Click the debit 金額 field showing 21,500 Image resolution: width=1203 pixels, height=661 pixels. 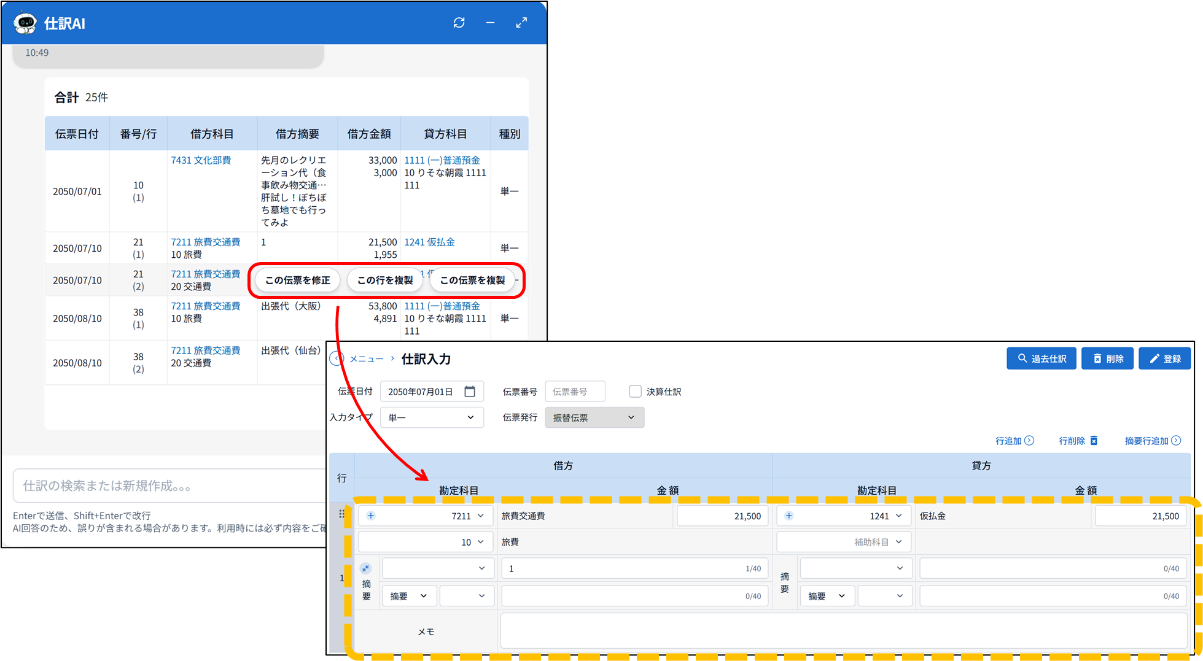(722, 516)
